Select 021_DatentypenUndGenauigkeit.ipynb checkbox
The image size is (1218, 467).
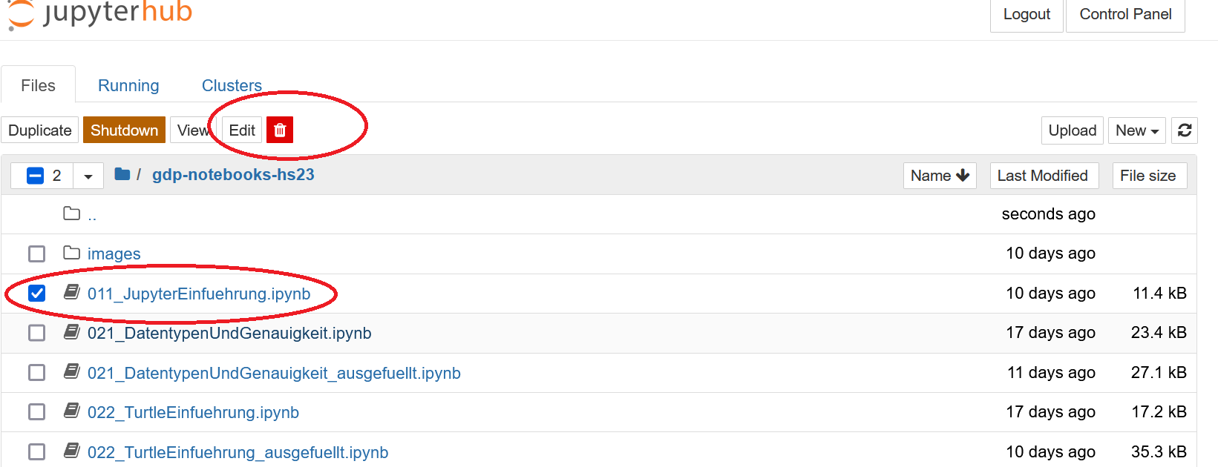pyautogui.click(x=36, y=333)
